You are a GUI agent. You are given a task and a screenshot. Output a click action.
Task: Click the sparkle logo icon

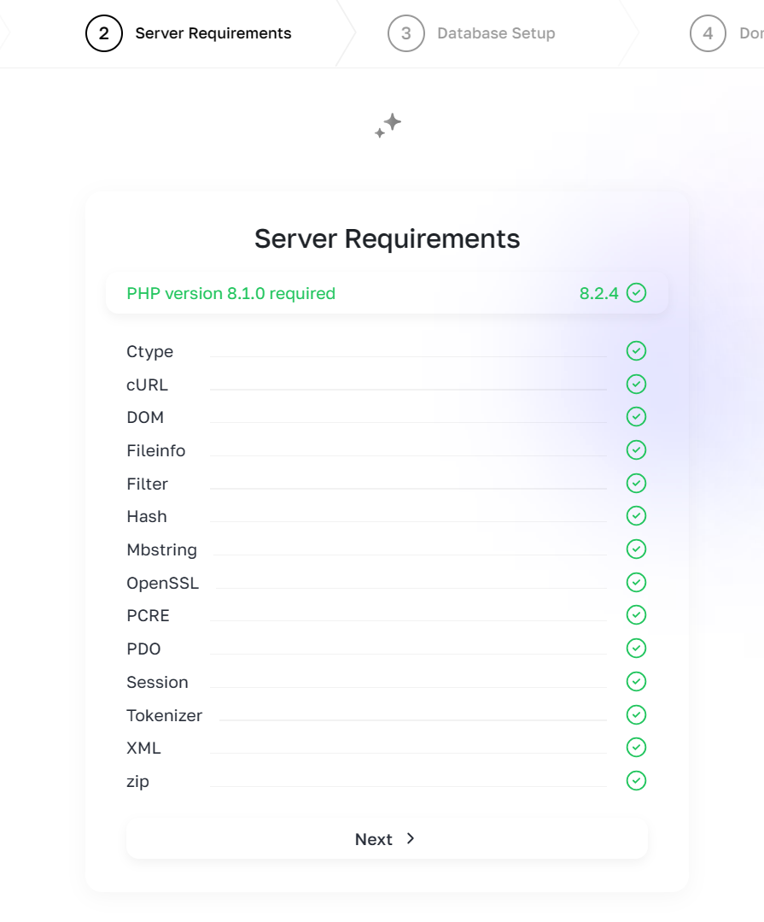coord(388,126)
